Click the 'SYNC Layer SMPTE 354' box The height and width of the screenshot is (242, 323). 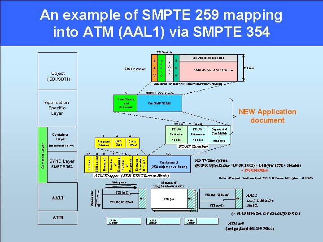coord(62,167)
